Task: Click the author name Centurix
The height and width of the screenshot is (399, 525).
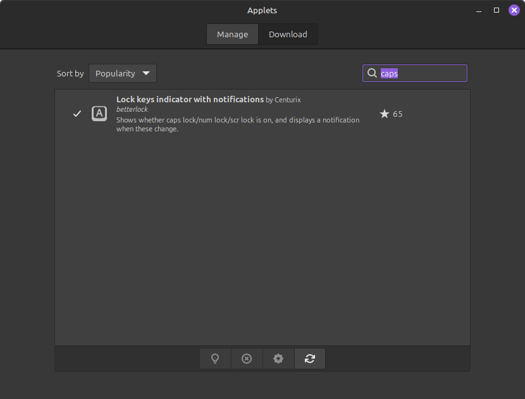Action: (x=288, y=100)
